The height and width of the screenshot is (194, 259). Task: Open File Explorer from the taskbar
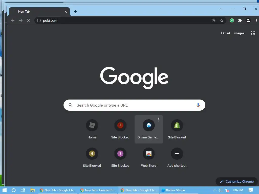point(32,190)
